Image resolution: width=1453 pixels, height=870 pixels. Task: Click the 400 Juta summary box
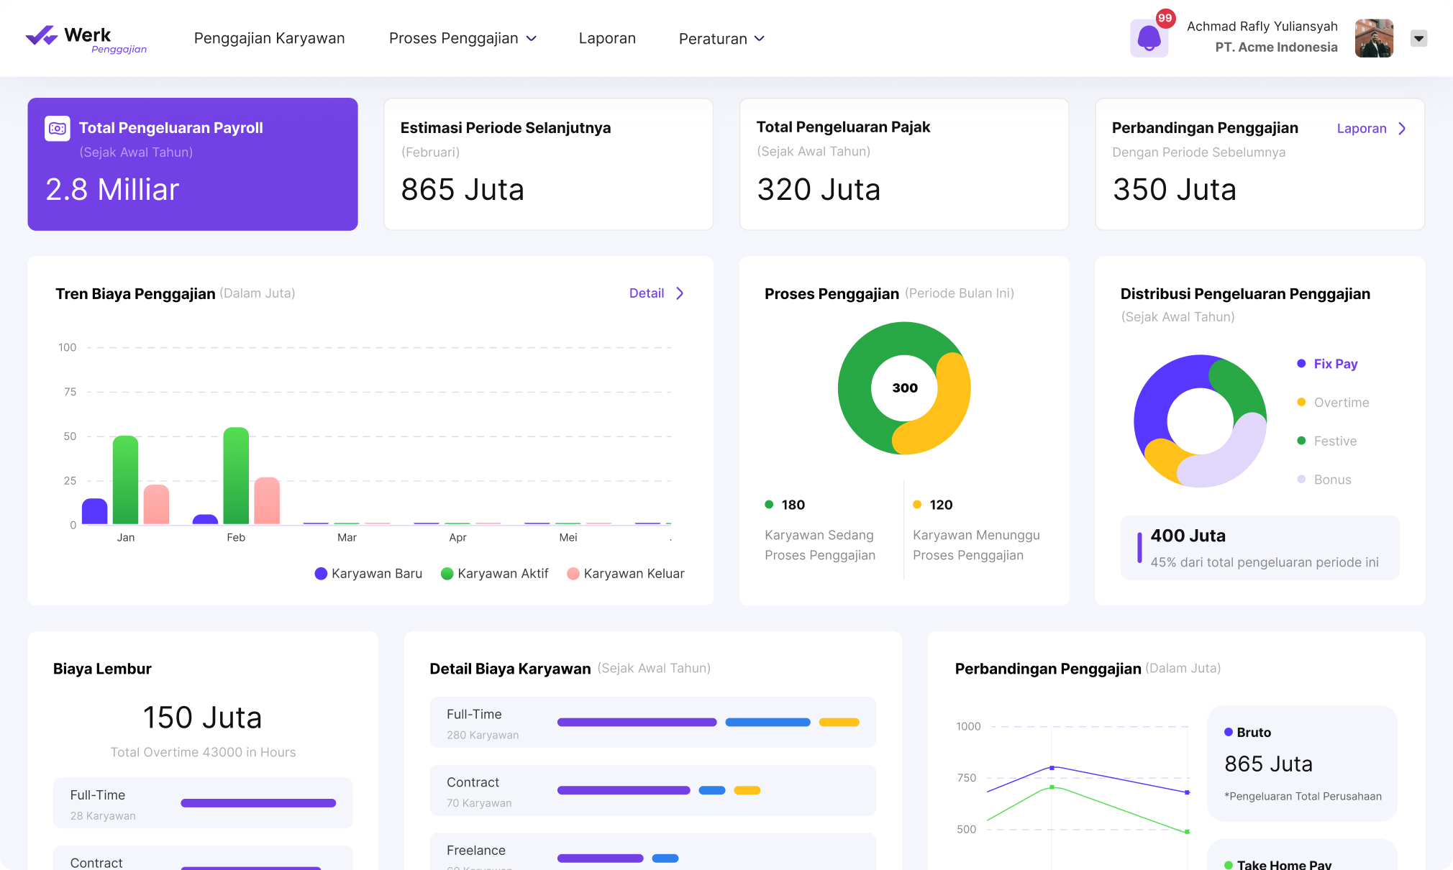1260,548
